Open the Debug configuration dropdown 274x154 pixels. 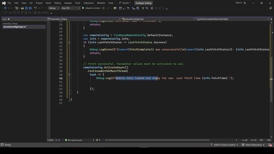tap(54, 8)
